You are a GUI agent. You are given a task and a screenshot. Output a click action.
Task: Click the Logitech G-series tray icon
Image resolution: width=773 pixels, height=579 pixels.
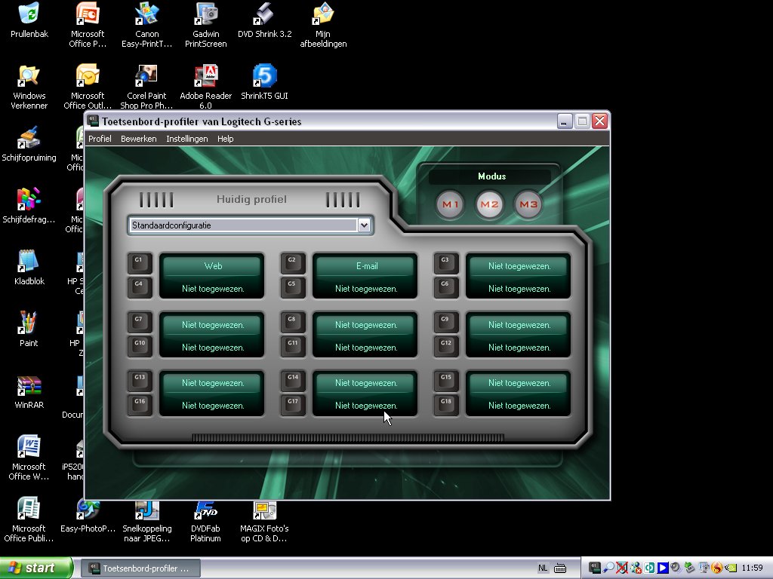point(595,568)
